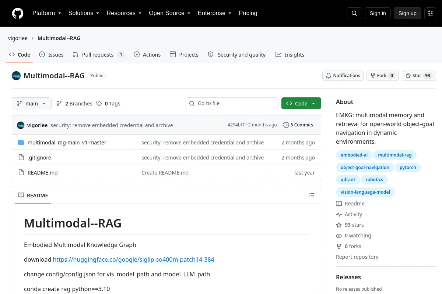Open the README outline list icon
This screenshot has width=442, height=294.
312,196
